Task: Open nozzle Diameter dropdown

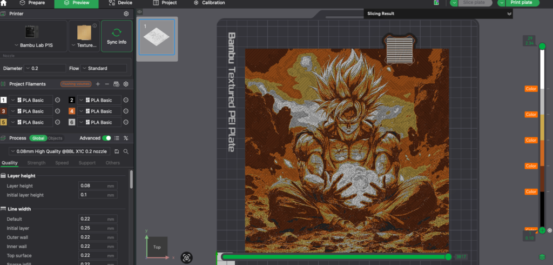Action: (x=45, y=69)
